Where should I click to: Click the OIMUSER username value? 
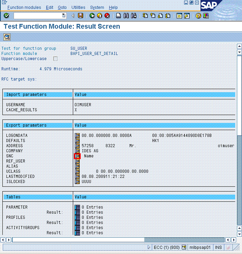(83, 105)
